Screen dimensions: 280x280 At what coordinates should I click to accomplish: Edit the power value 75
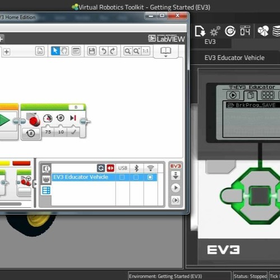coord(48,132)
